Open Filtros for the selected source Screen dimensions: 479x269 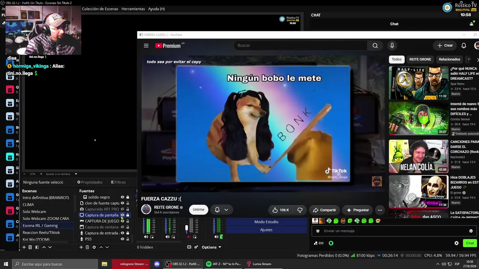[x=118, y=182]
